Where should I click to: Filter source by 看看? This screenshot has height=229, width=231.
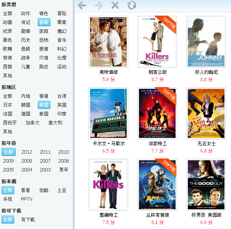pos(25,190)
